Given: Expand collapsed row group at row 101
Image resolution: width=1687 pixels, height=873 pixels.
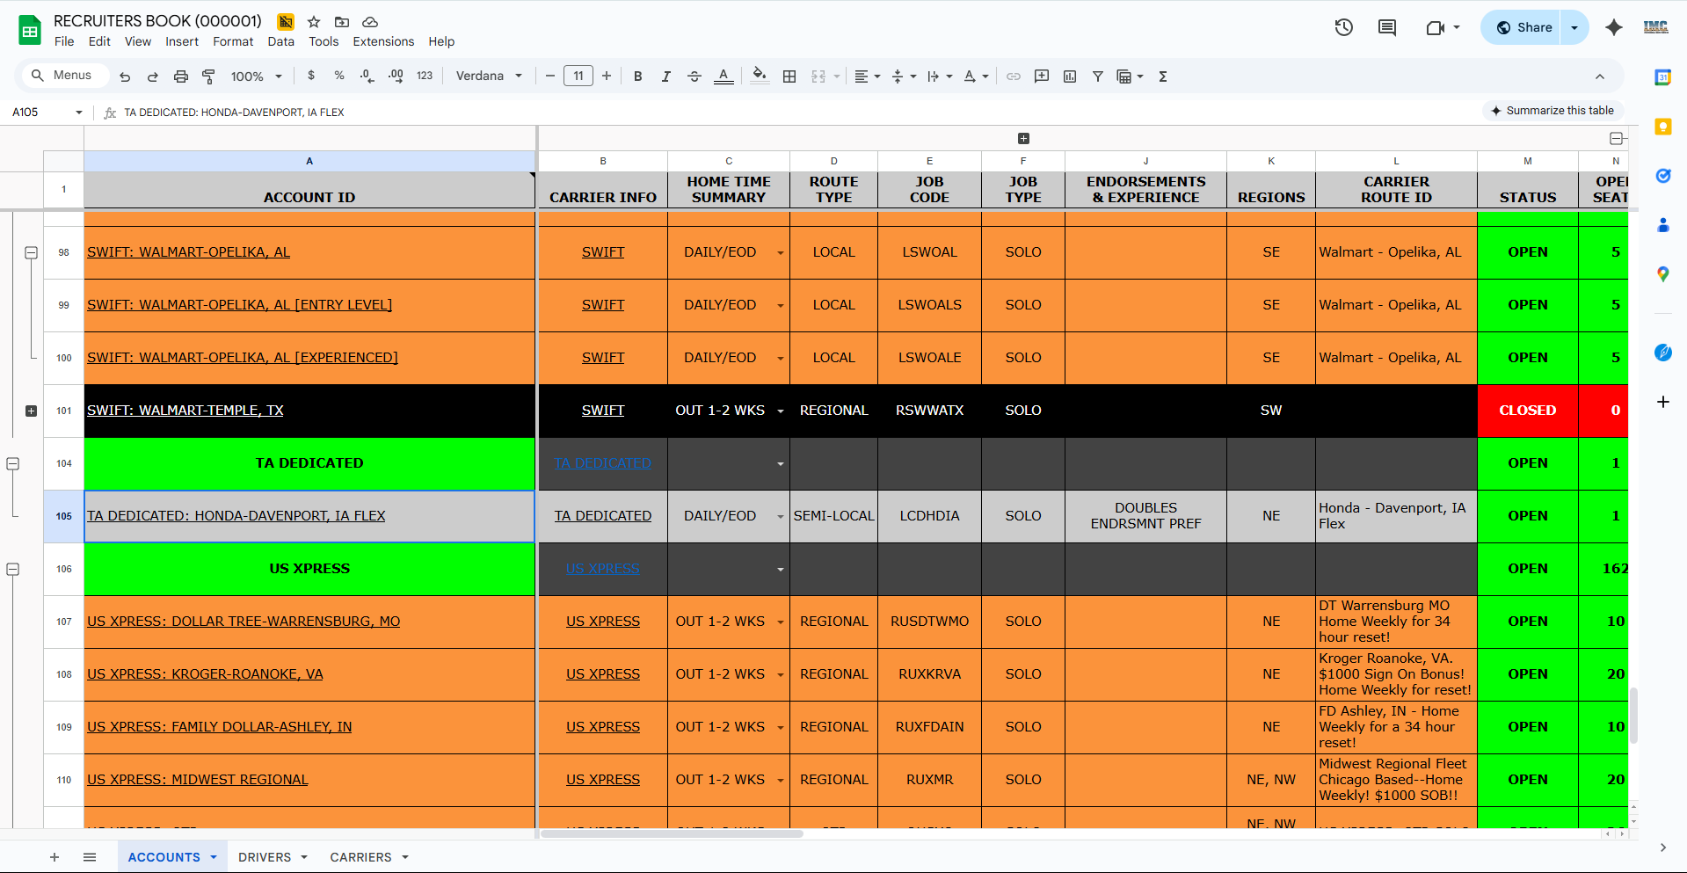Looking at the screenshot, I should (x=31, y=411).
